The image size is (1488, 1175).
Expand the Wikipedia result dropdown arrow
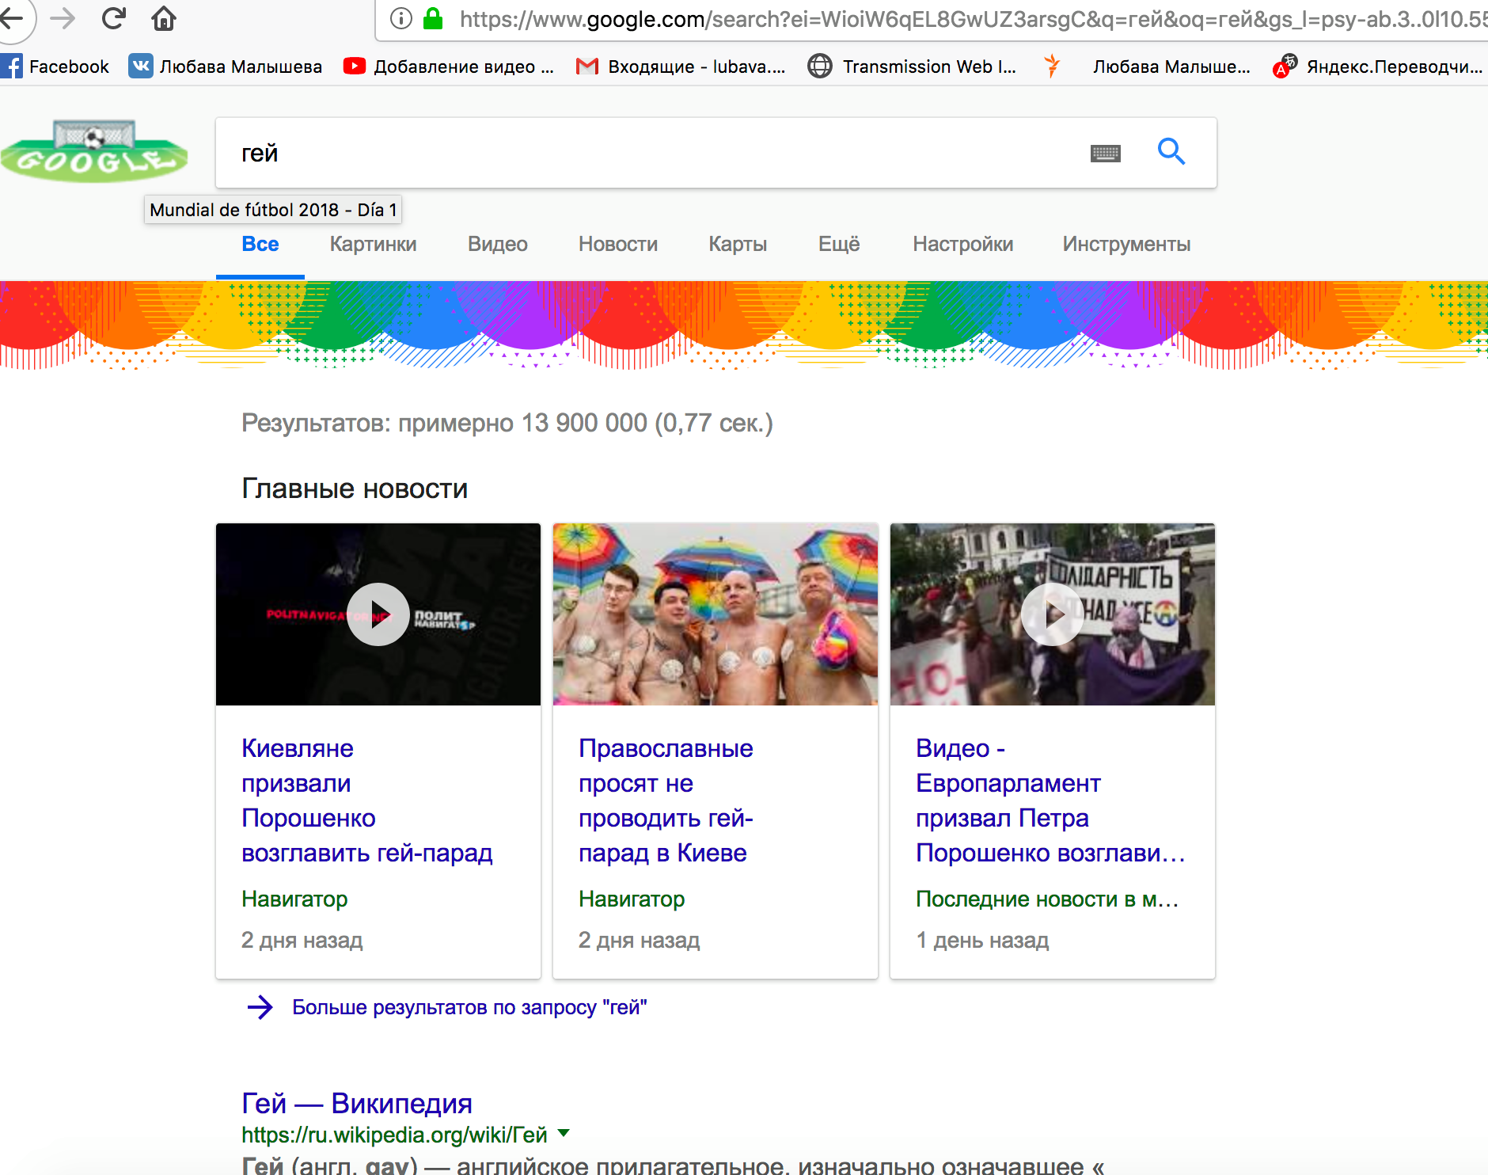[564, 1133]
